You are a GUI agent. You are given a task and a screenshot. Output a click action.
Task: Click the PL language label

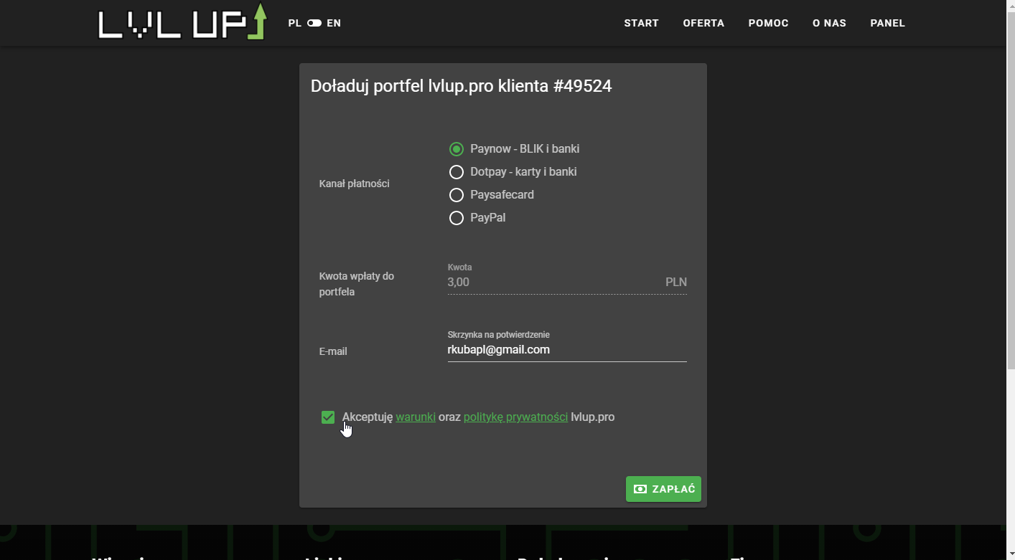294,23
